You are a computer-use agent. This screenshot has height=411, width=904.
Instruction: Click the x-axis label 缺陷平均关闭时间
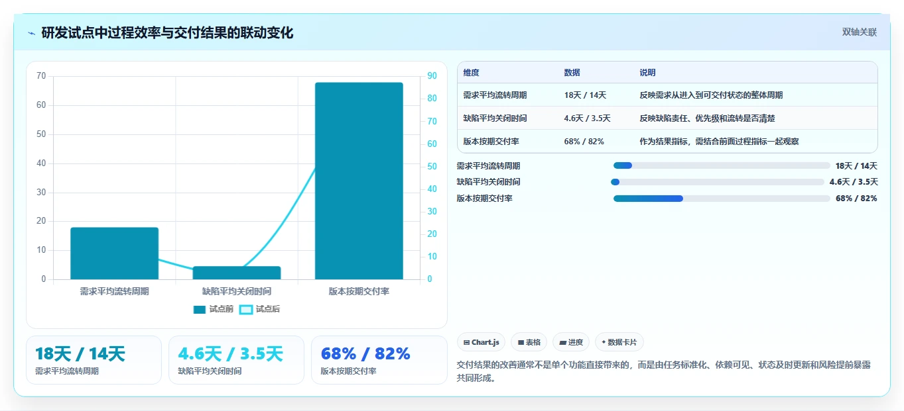click(x=237, y=291)
